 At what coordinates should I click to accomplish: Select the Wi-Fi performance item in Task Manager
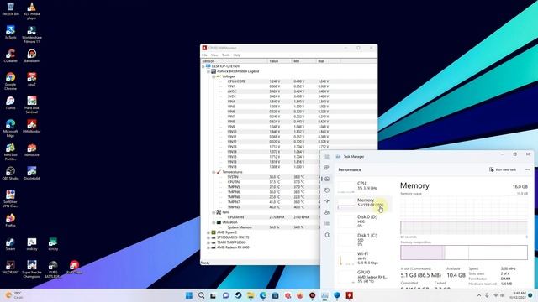[x=364, y=258]
